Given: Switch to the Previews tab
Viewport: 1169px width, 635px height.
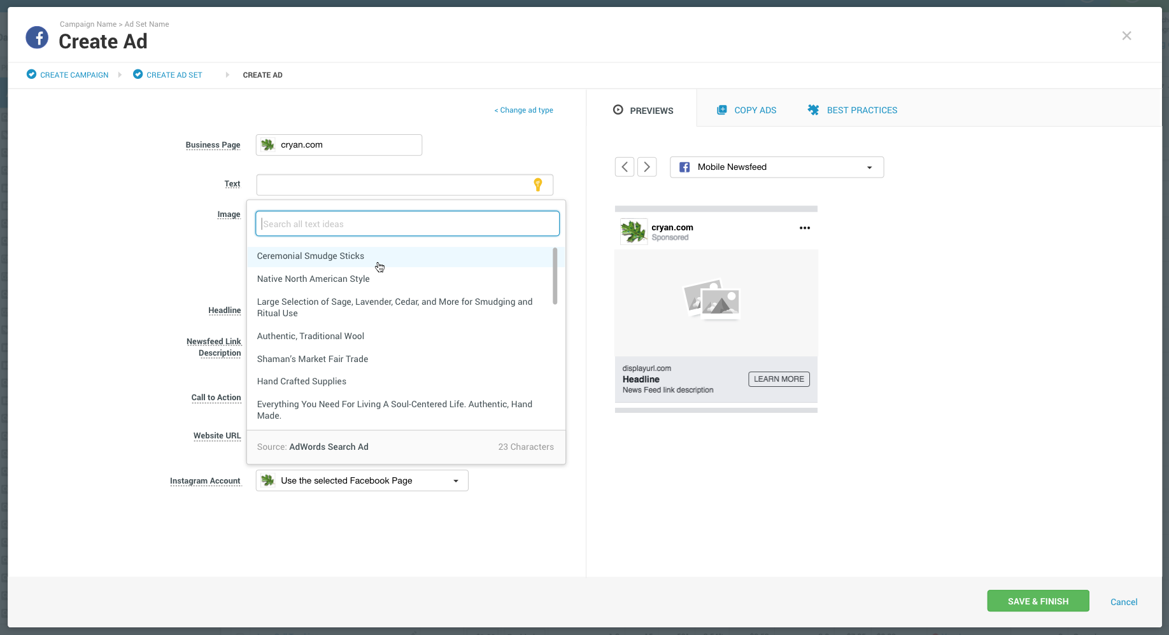Looking at the screenshot, I should [643, 110].
